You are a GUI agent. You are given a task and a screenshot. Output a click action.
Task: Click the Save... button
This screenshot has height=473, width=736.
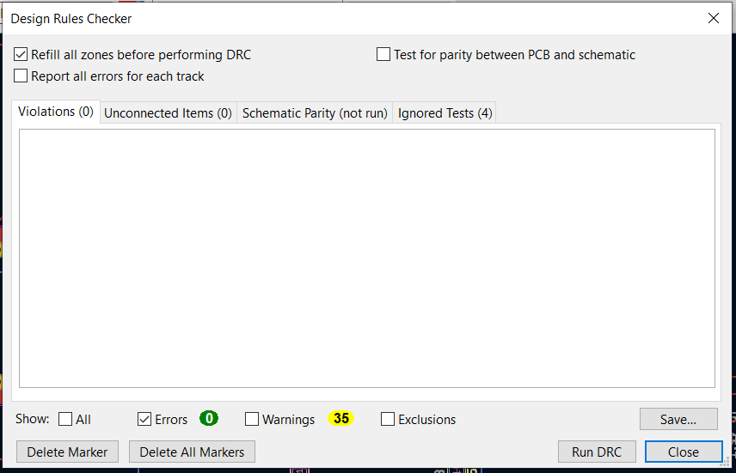(678, 419)
